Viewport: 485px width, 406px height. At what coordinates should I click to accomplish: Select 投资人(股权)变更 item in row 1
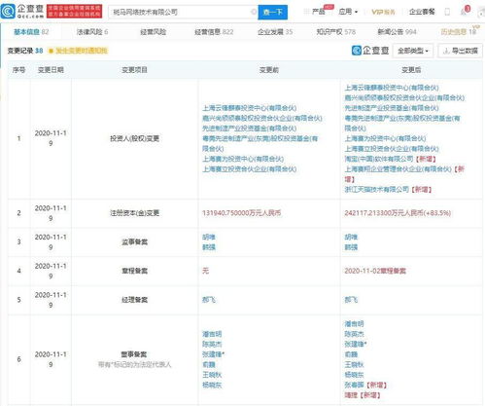[x=134, y=138]
